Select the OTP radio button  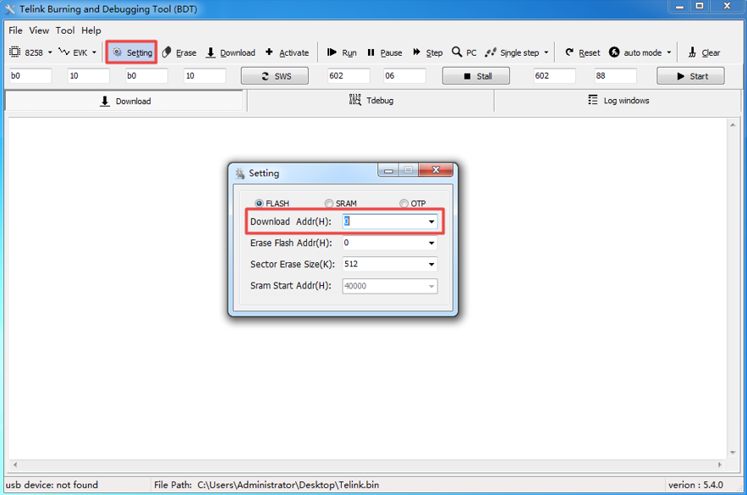pyautogui.click(x=404, y=203)
